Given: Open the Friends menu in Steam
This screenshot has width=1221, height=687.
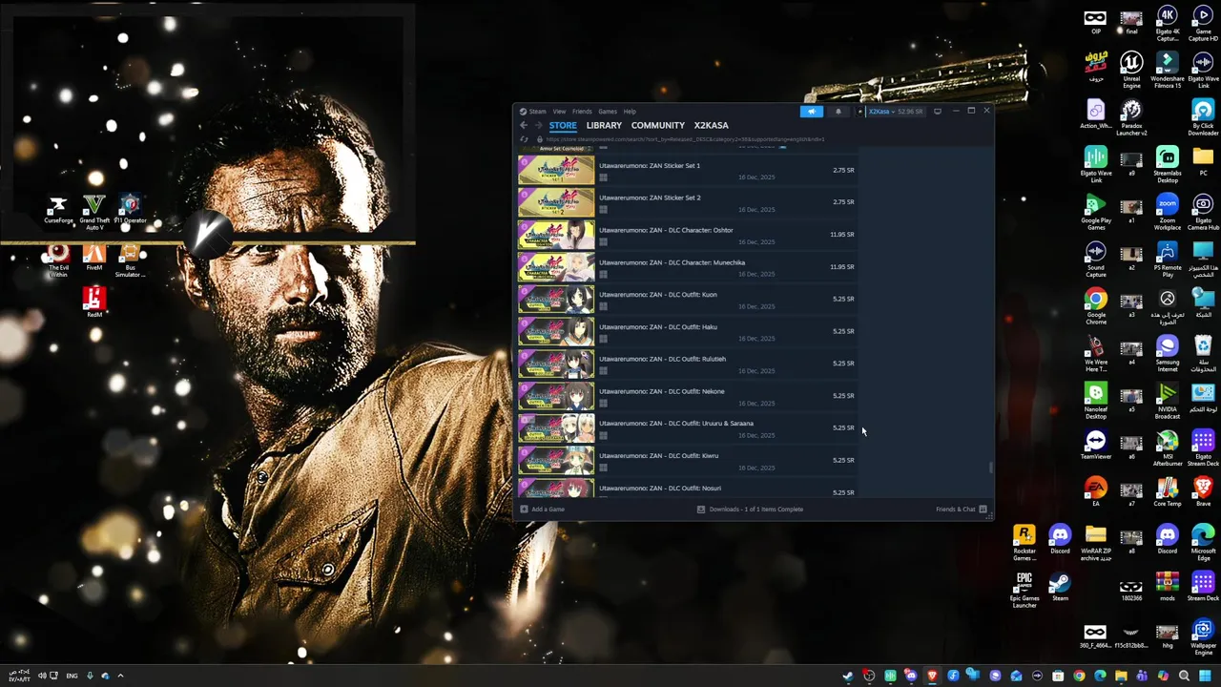Looking at the screenshot, I should 582,112.
